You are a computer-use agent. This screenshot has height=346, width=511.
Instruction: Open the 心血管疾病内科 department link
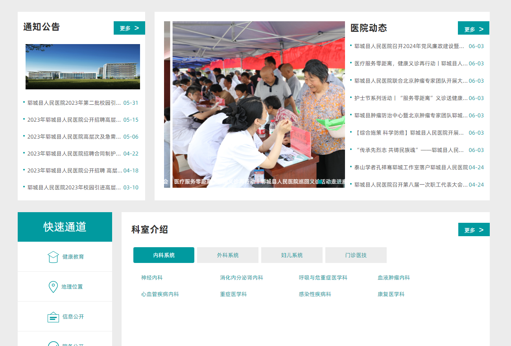click(x=160, y=294)
